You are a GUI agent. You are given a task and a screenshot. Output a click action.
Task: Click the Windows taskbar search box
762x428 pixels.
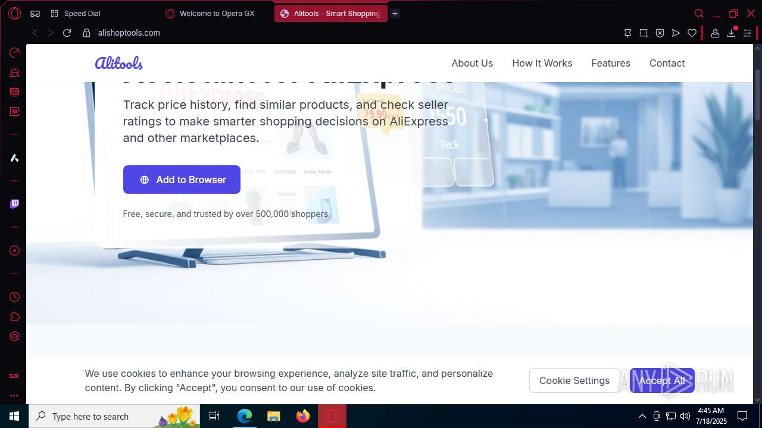pos(114,416)
